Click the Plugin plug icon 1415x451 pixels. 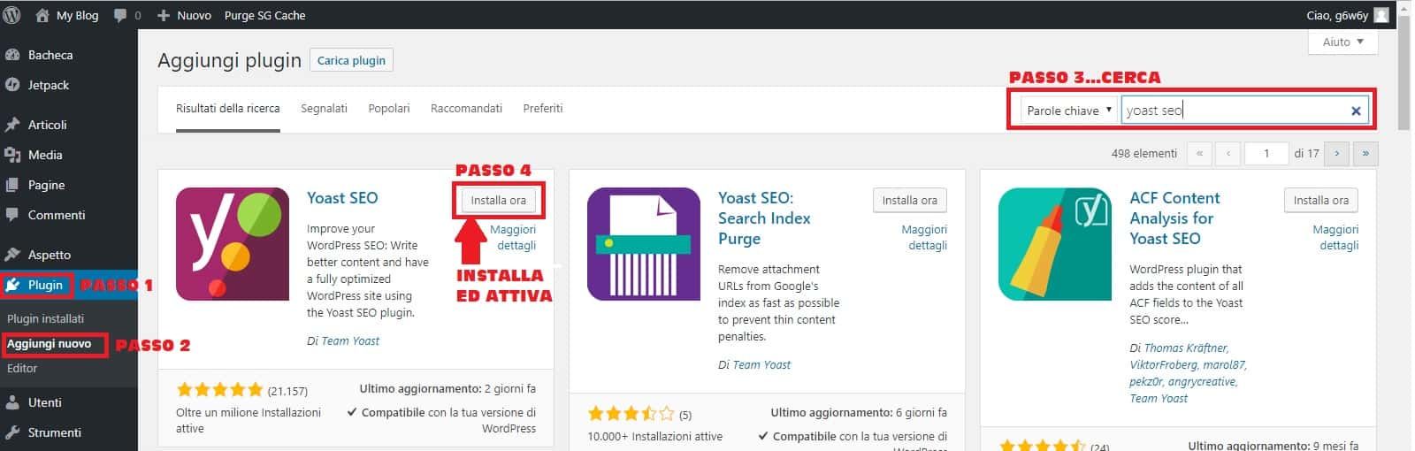(x=13, y=285)
